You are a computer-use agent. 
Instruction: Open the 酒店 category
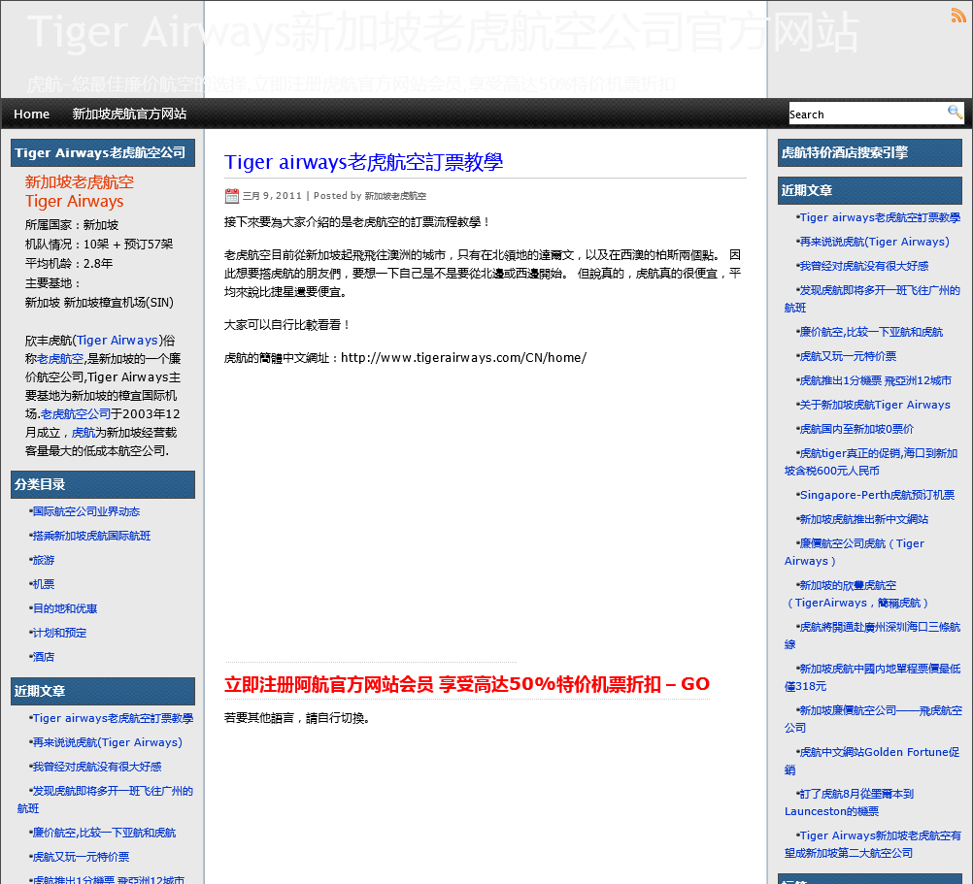44,657
